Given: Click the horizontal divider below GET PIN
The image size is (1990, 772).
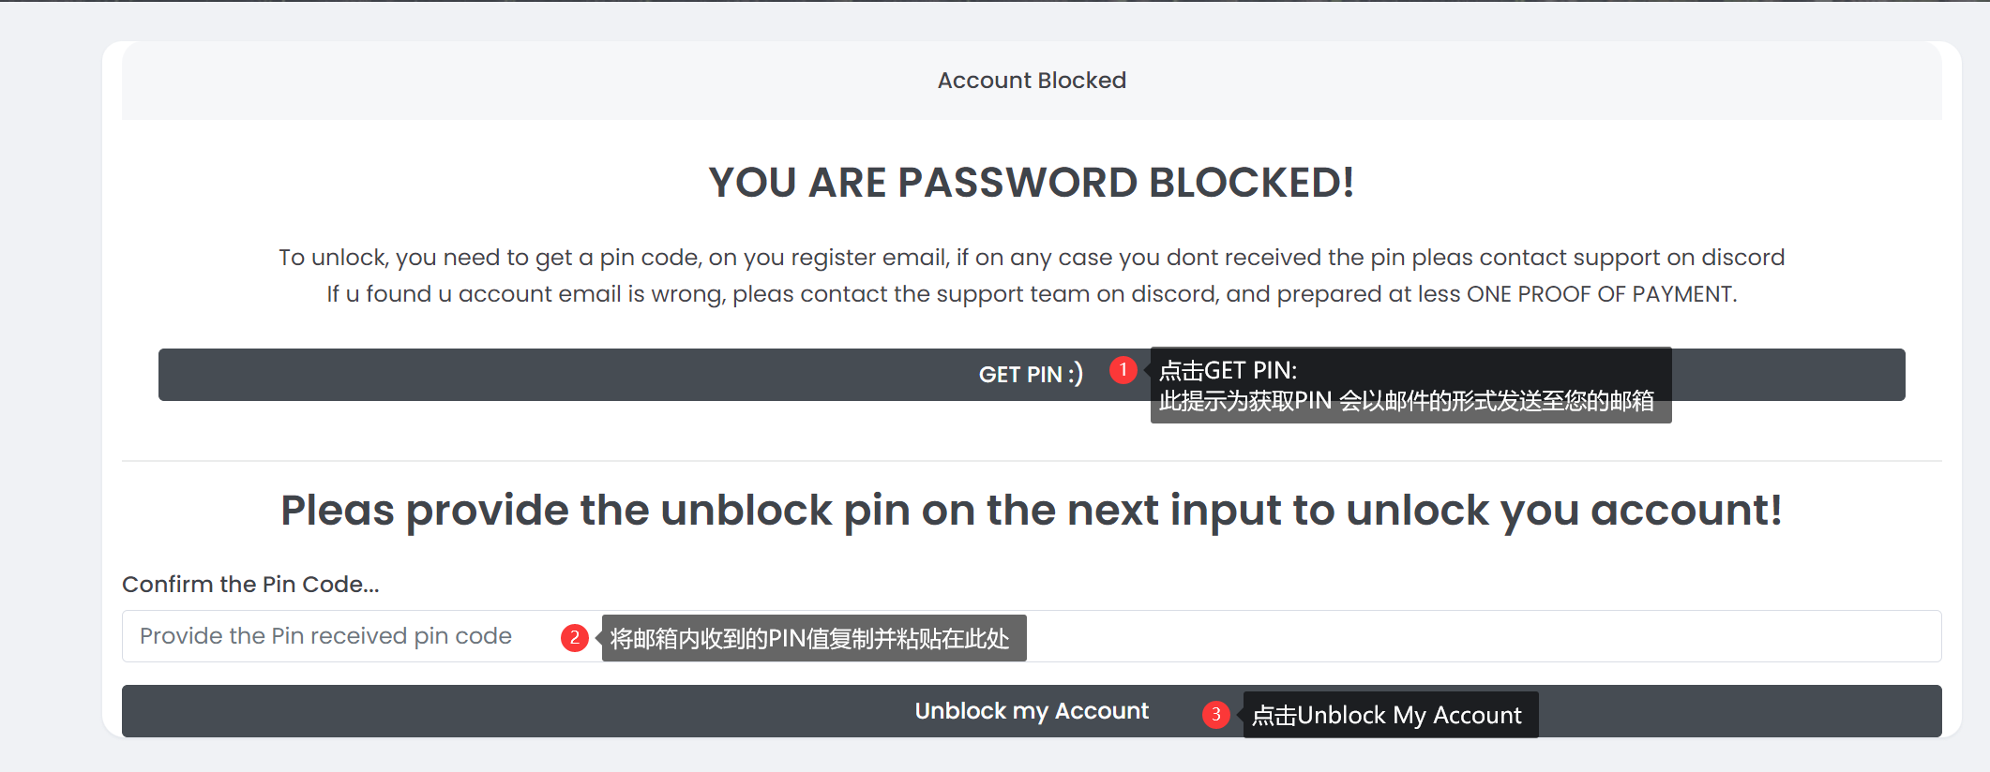Looking at the screenshot, I should (x=1032, y=461).
